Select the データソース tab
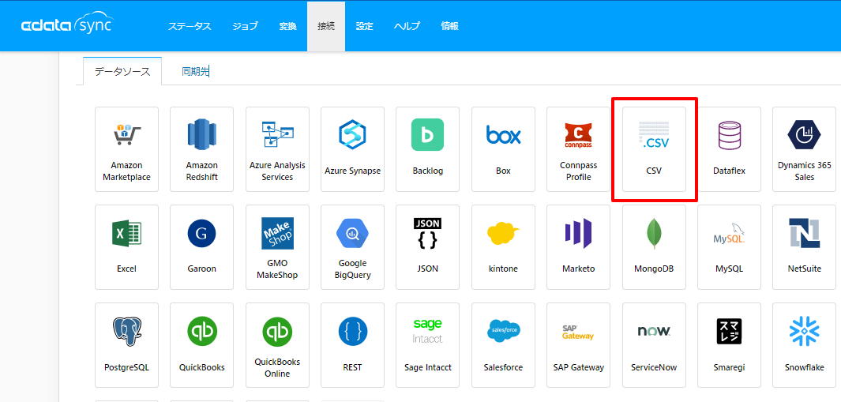Image resolution: width=841 pixels, height=402 pixels. point(122,71)
